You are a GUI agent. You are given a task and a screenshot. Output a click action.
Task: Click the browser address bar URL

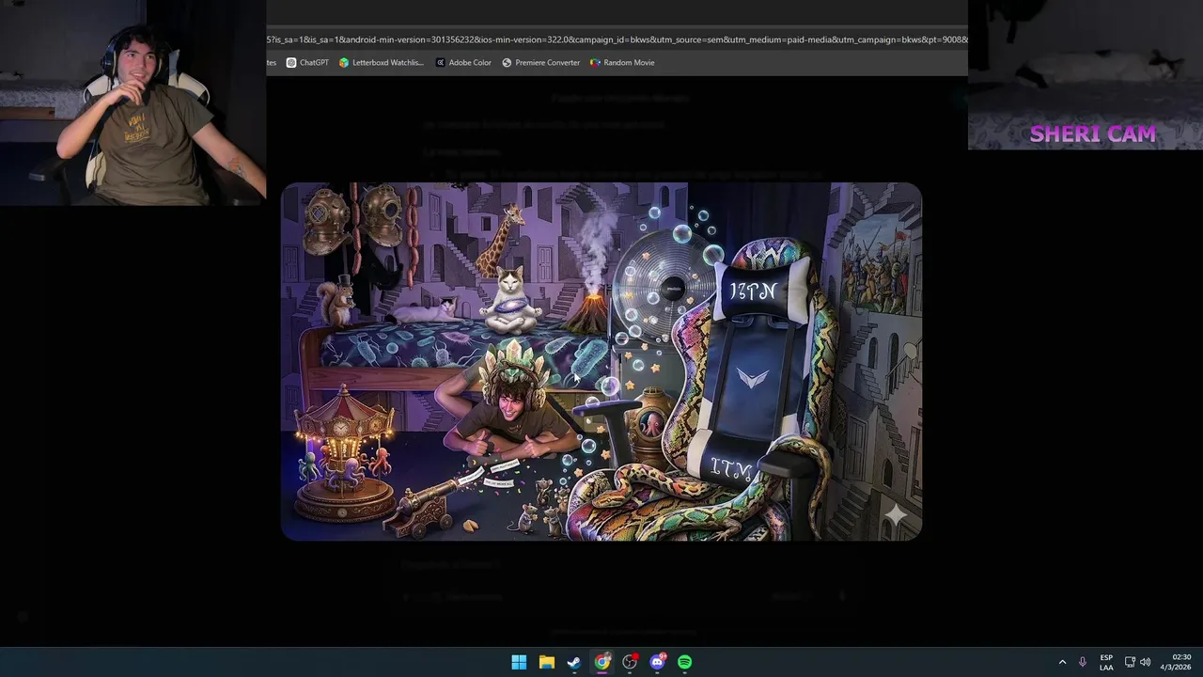(617, 39)
